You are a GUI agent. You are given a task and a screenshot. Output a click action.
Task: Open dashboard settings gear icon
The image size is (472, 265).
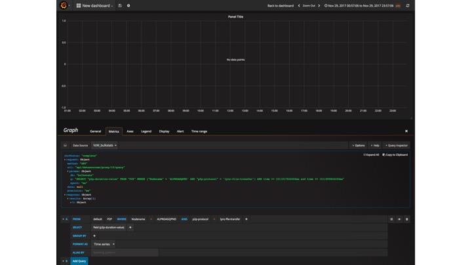tap(128, 6)
